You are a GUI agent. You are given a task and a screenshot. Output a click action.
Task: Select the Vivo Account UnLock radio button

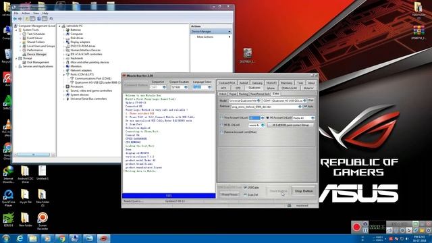point(221,117)
